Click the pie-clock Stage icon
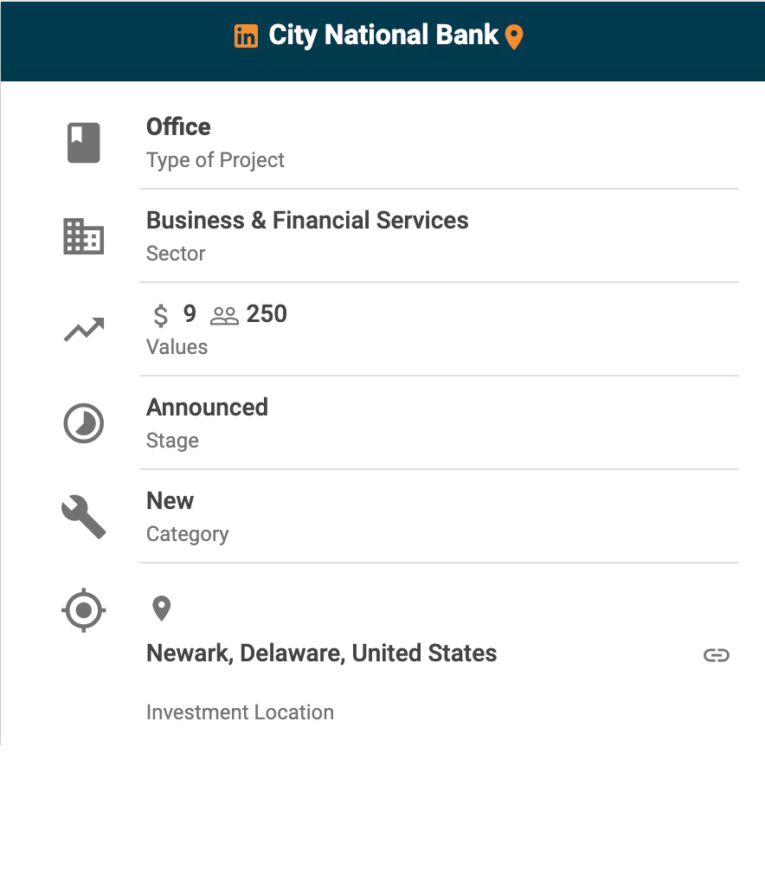This screenshot has height=876, width=765. point(84,423)
